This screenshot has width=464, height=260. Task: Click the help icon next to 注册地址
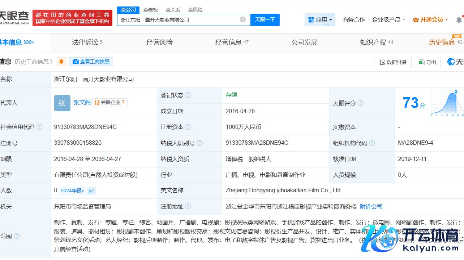tap(188, 207)
